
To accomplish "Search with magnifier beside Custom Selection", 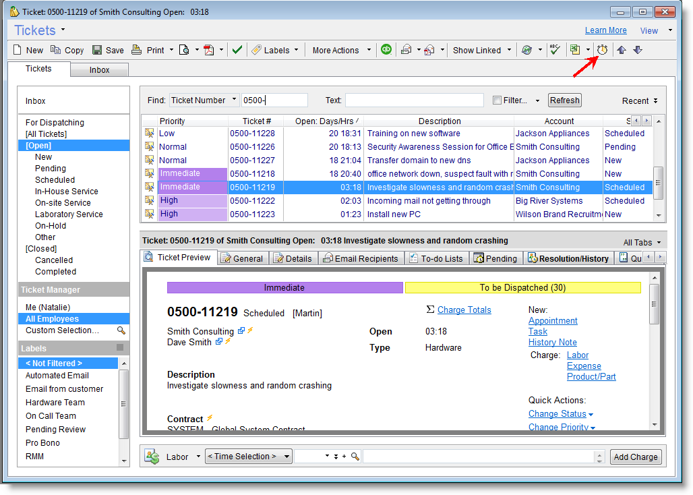I will click(121, 330).
